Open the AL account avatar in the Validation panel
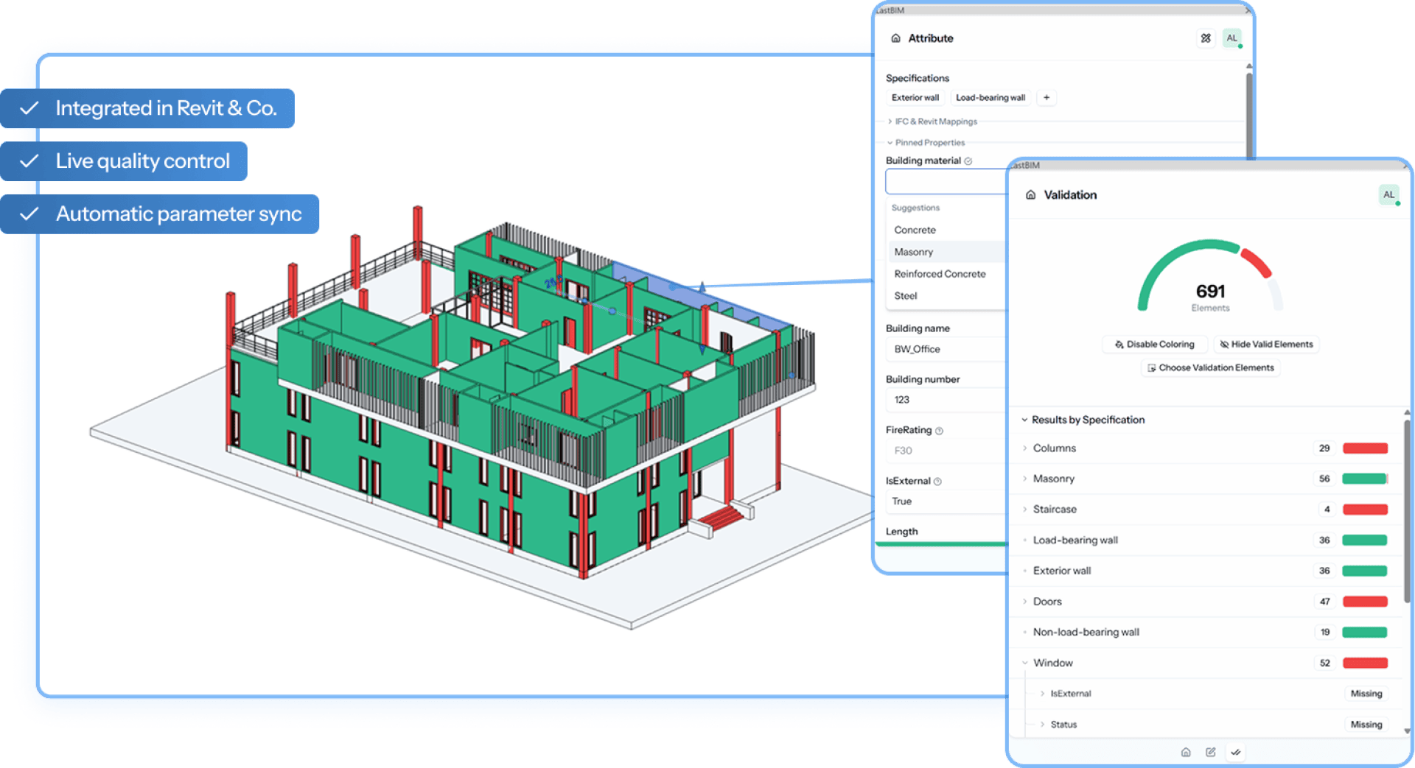1415x768 pixels. tap(1389, 194)
